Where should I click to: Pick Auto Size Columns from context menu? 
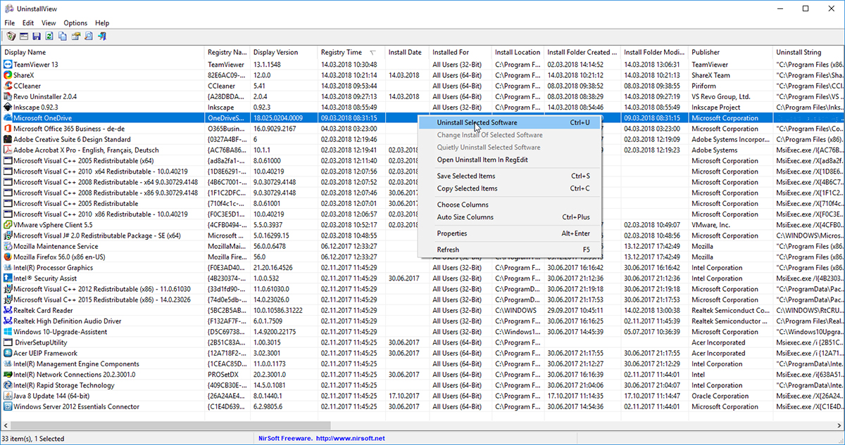510,217
